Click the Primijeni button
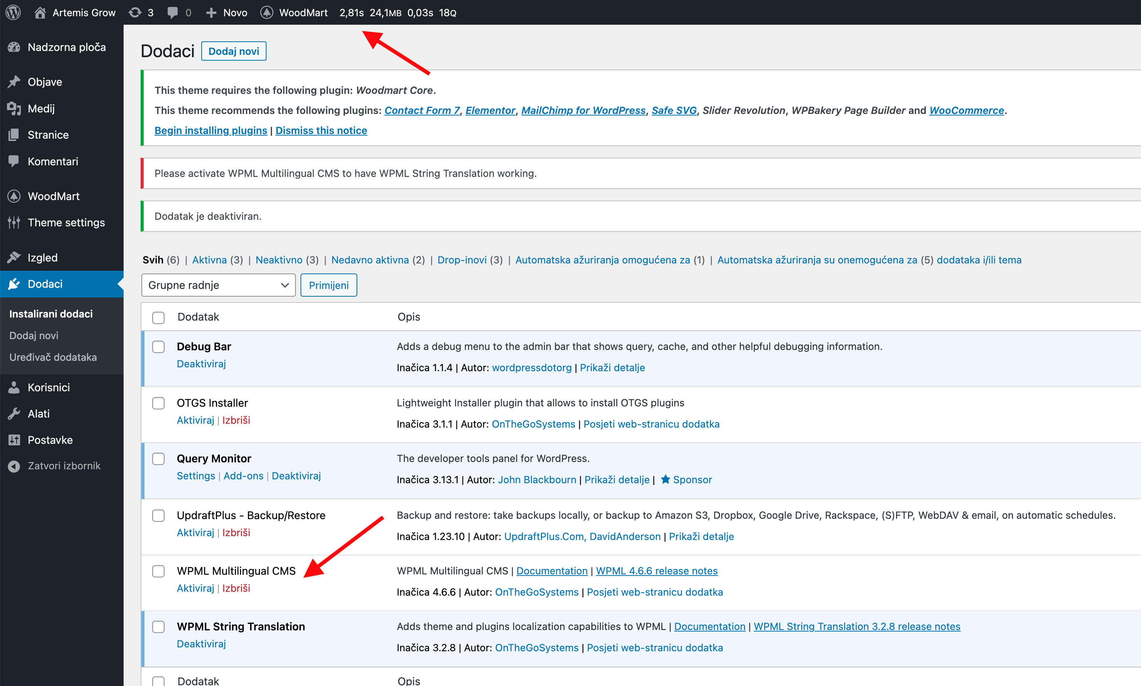The width and height of the screenshot is (1141, 686). click(x=329, y=285)
